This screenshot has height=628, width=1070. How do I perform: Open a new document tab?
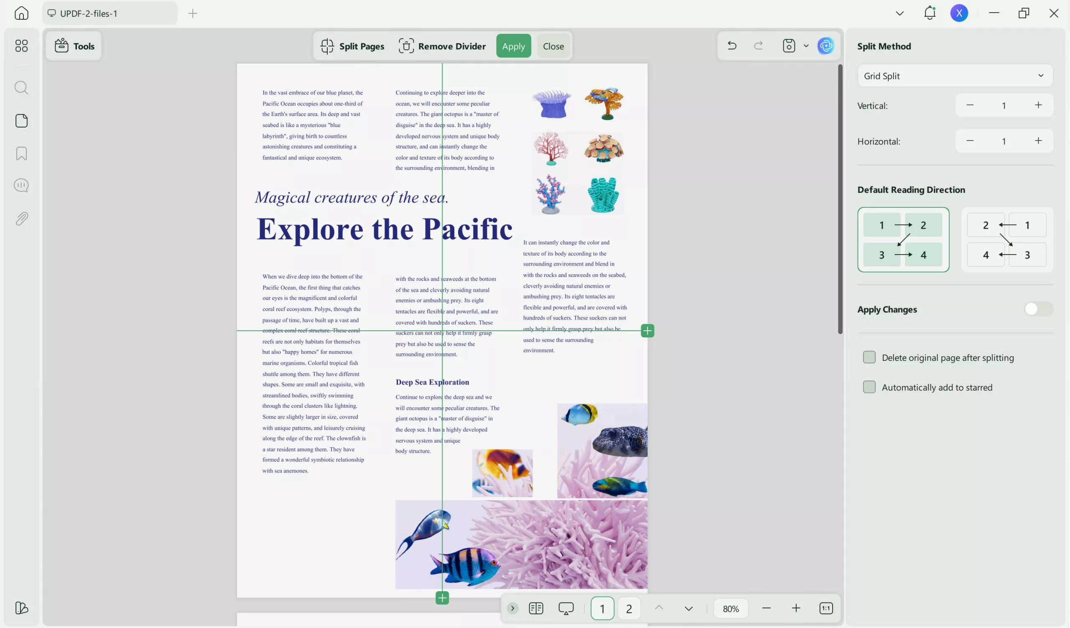[x=192, y=13]
